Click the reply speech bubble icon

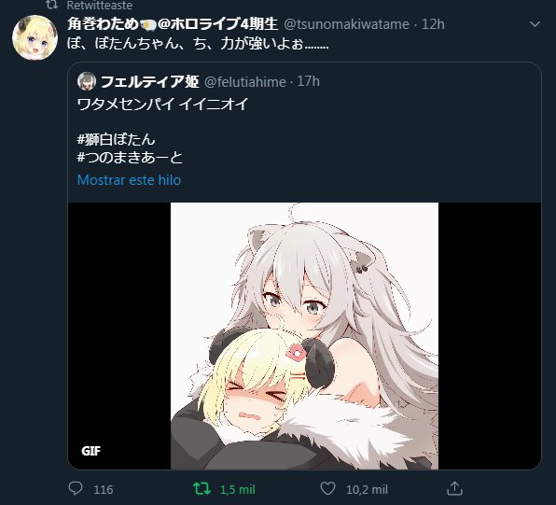[x=76, y=489]
